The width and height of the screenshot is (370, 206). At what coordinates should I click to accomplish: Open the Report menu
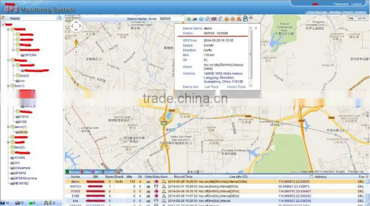coord(348,12)
